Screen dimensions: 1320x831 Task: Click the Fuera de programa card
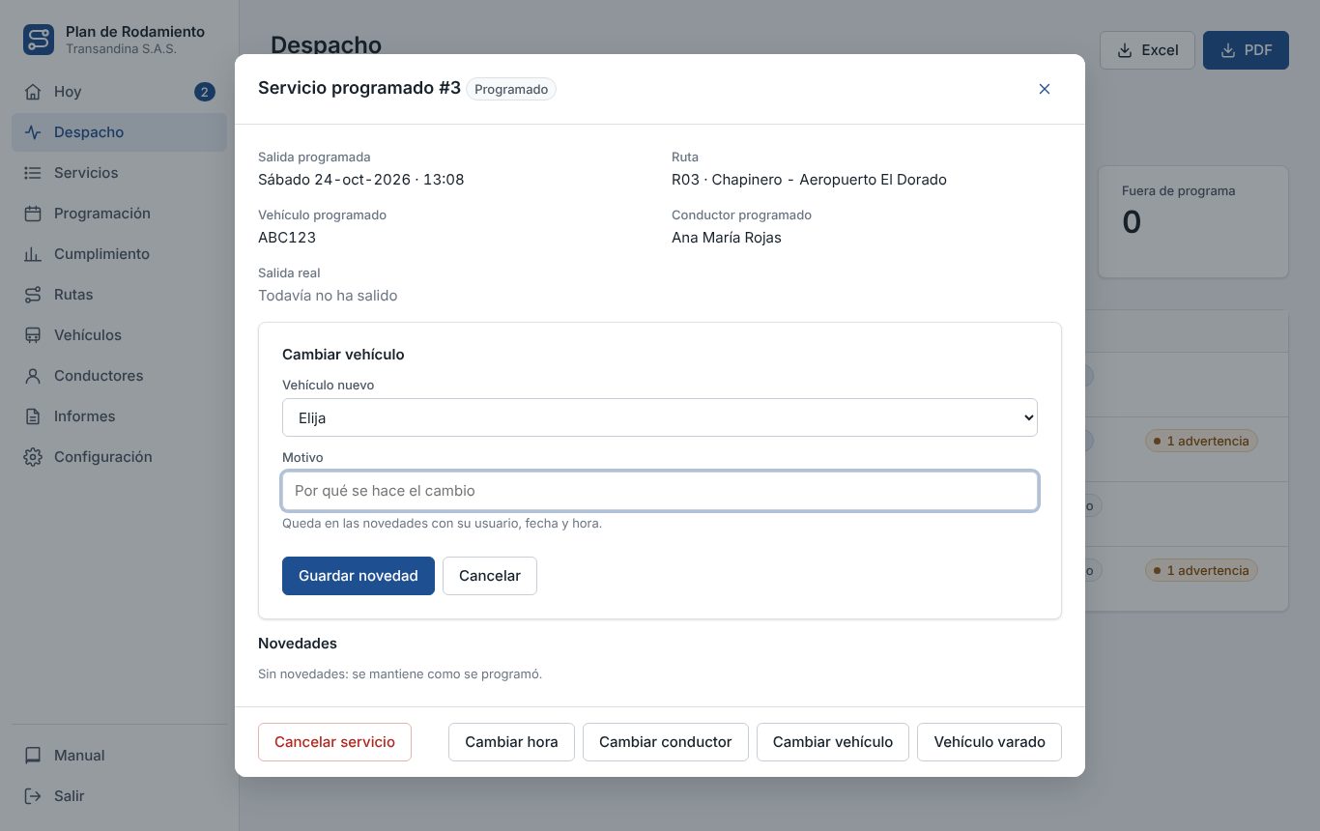click(1193, 222)
